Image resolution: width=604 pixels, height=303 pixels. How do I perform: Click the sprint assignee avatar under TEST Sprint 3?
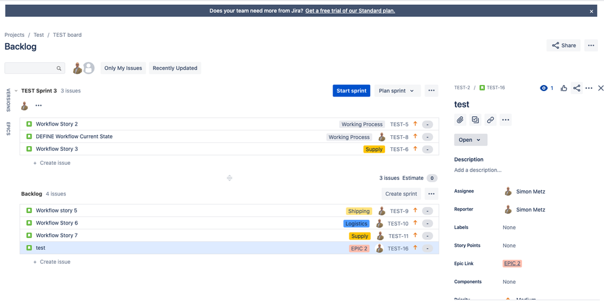click(25, 106)
